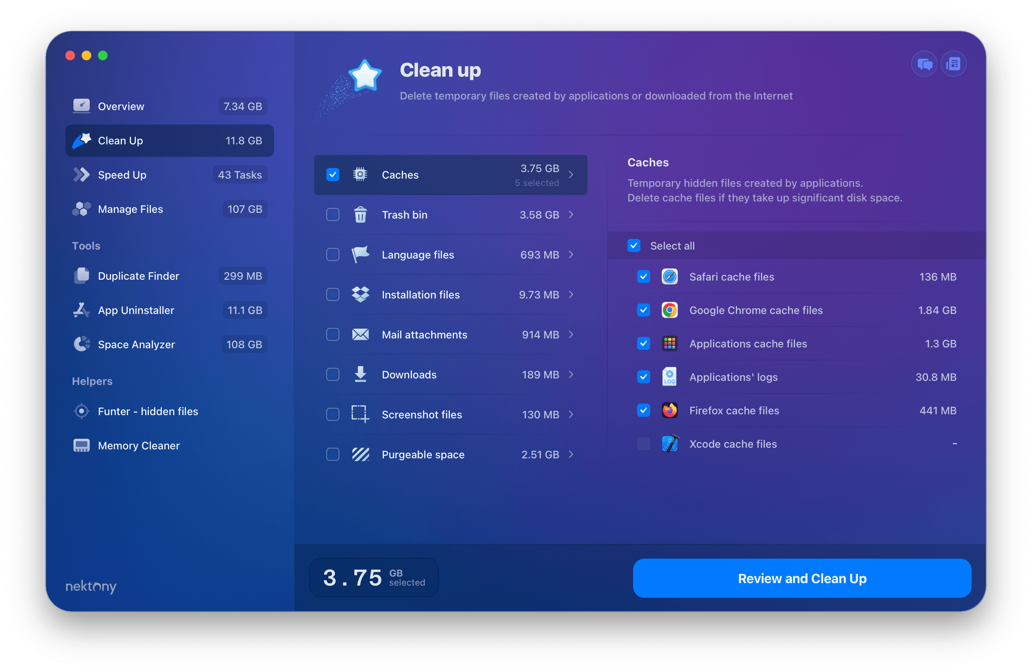
Task: Disable the Google Chrome cache files checkbox
Action: coord(644,309)
